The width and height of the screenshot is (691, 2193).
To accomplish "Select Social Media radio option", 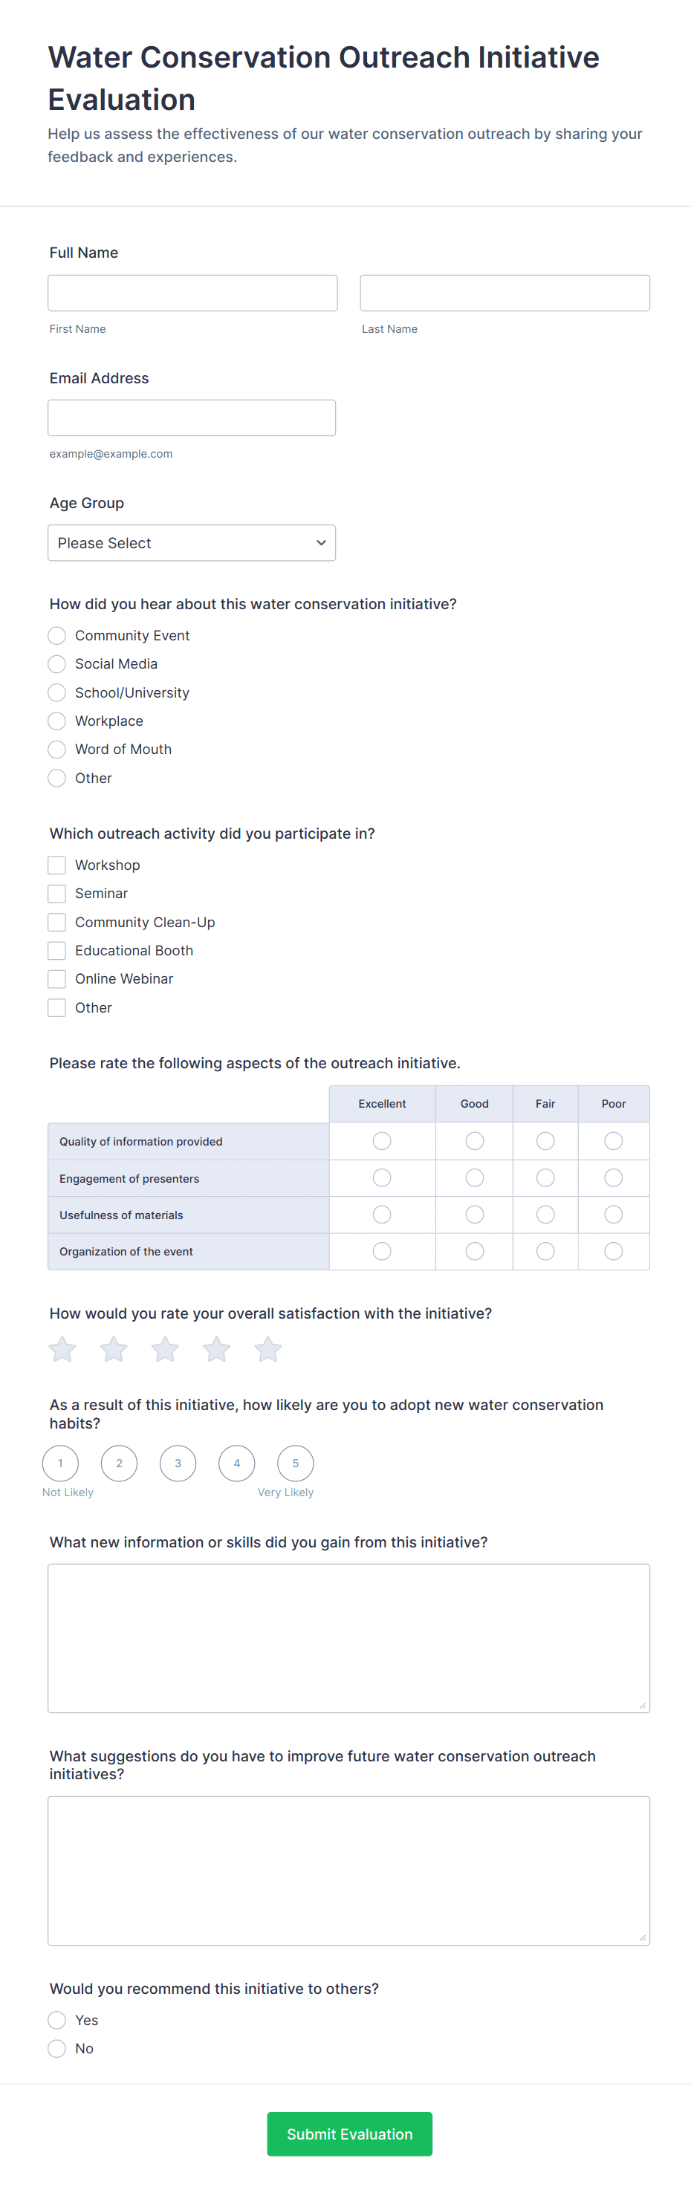I will pos(57,664).
